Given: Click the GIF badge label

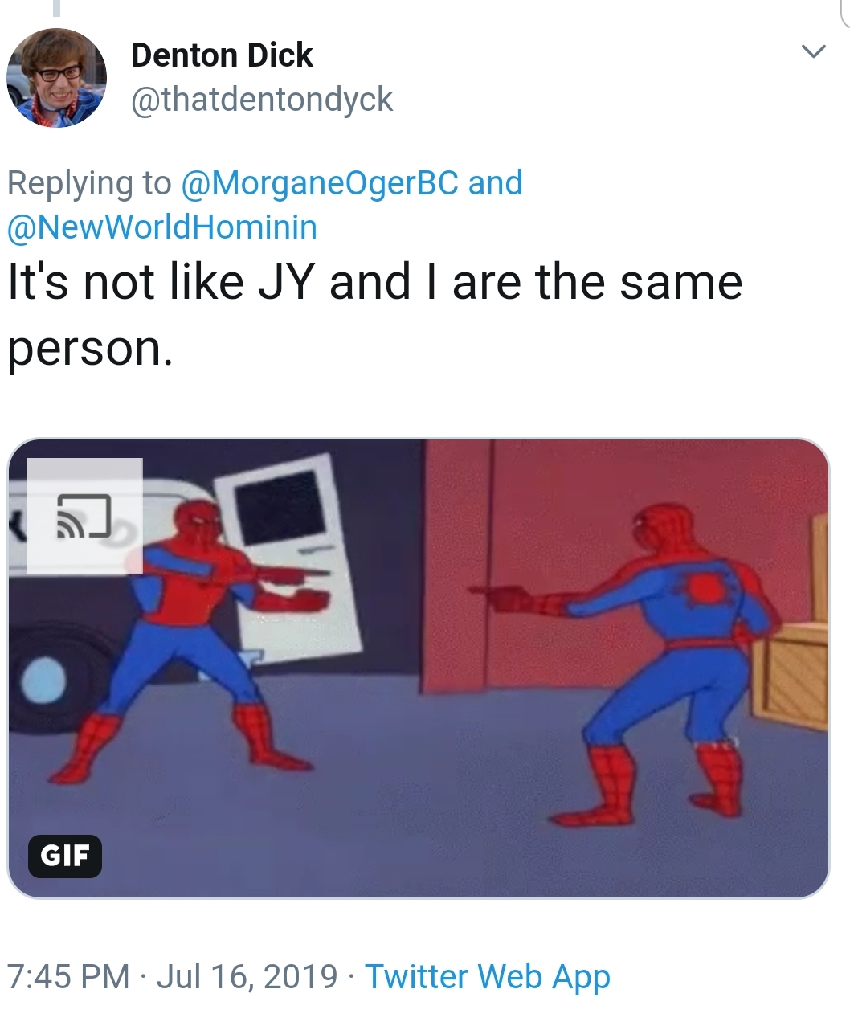Looking at the screenshot, I should point(65,856).
